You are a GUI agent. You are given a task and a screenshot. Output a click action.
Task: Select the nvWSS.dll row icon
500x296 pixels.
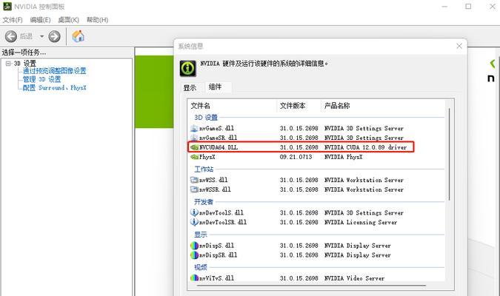194,180
